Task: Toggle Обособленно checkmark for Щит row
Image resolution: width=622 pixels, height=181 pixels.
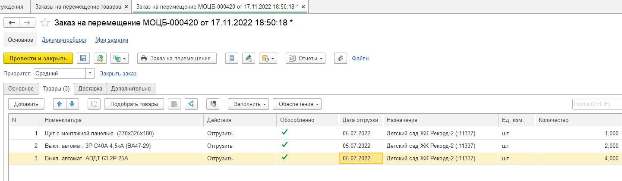Action: tap(284, 133)
